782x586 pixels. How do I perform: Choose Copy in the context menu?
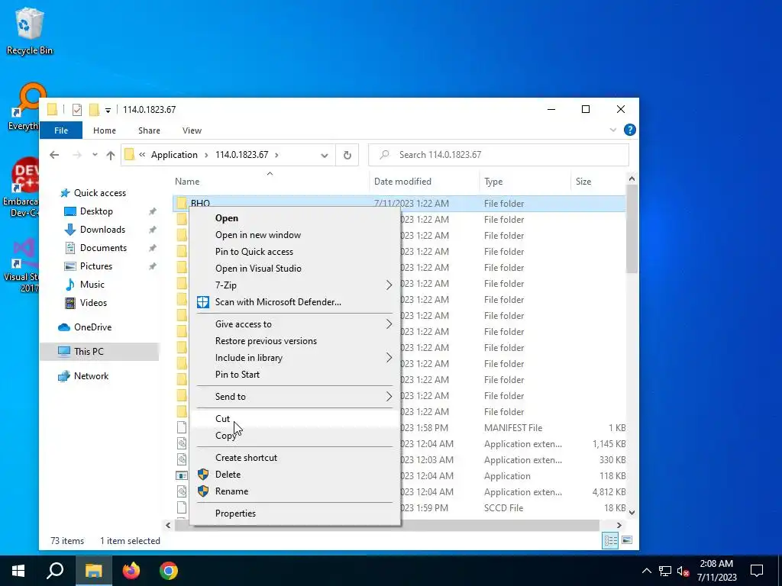(x=294, y=436)
